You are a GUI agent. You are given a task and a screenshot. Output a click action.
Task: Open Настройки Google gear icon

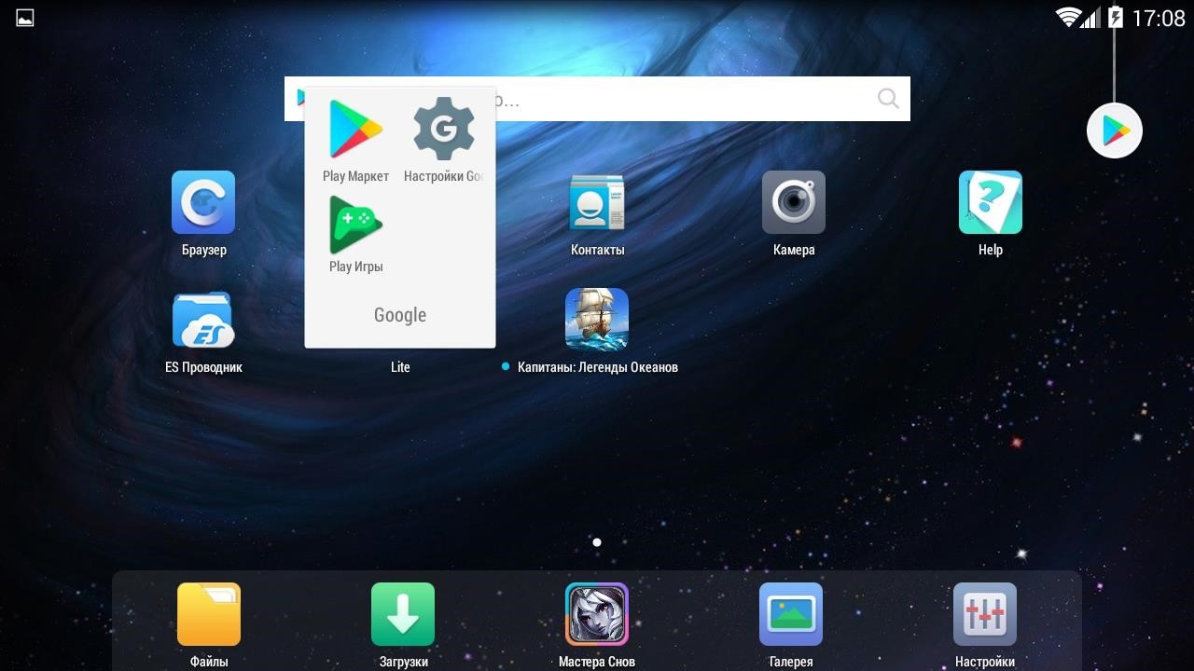tap(444, 129)
